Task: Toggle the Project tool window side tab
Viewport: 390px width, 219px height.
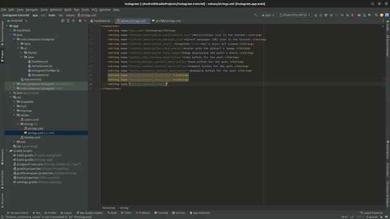Action: click(x=2, y=56)
